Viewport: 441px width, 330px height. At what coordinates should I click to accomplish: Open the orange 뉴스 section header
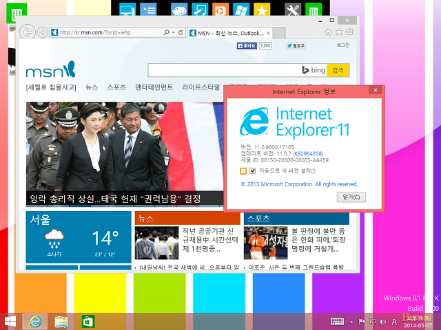click(187, 219)
